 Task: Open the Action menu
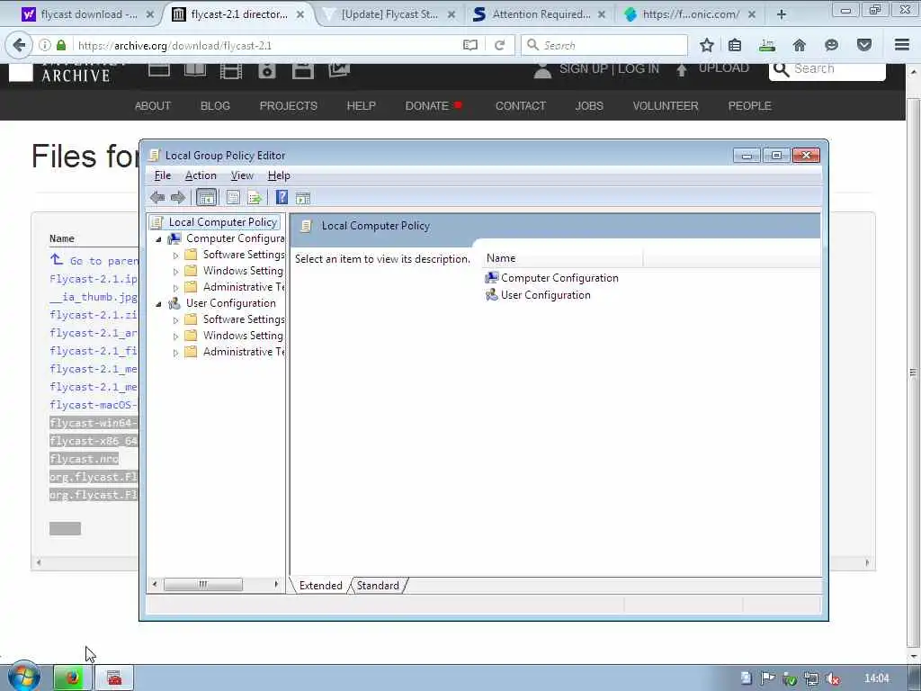pyautogui.click(x=201, y=175)
